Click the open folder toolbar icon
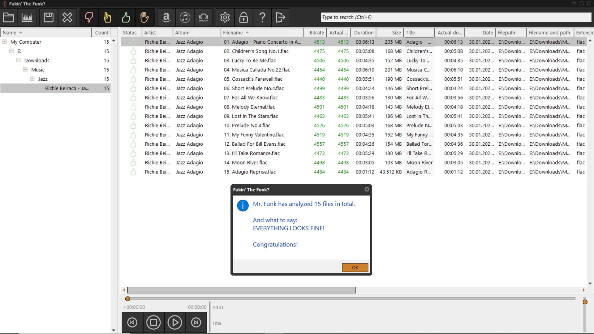This screenshot has width=594, height=334. [8, 17]
